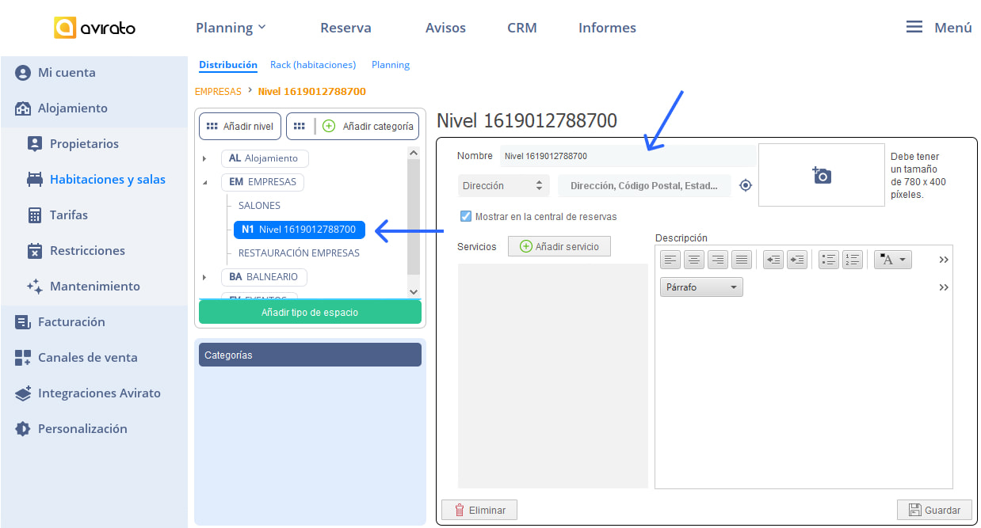
Task: Click the tree scrollbar up arrow
Action: pos(413,153)
